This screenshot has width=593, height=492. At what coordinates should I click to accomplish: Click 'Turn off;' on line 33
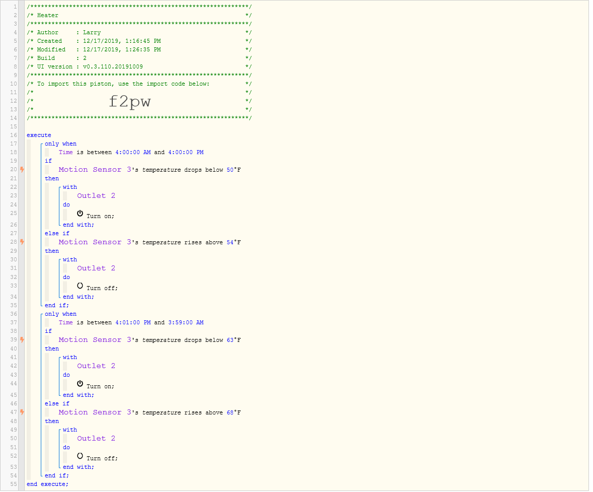[x=102, y=289]
